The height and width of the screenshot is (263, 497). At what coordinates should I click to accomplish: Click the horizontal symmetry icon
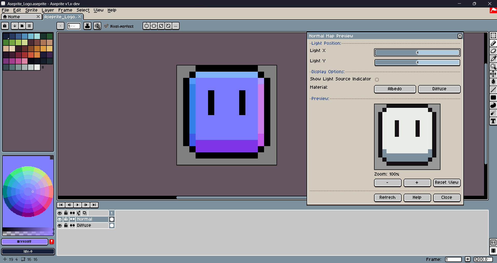(x=147, y=26)
